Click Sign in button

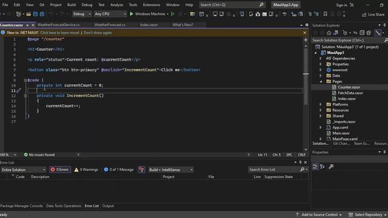click(x=341, y=5)
